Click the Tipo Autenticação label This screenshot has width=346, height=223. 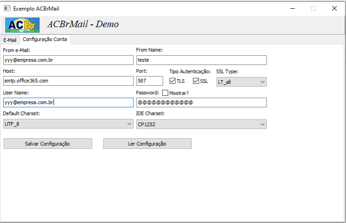(x=190, y=71)
